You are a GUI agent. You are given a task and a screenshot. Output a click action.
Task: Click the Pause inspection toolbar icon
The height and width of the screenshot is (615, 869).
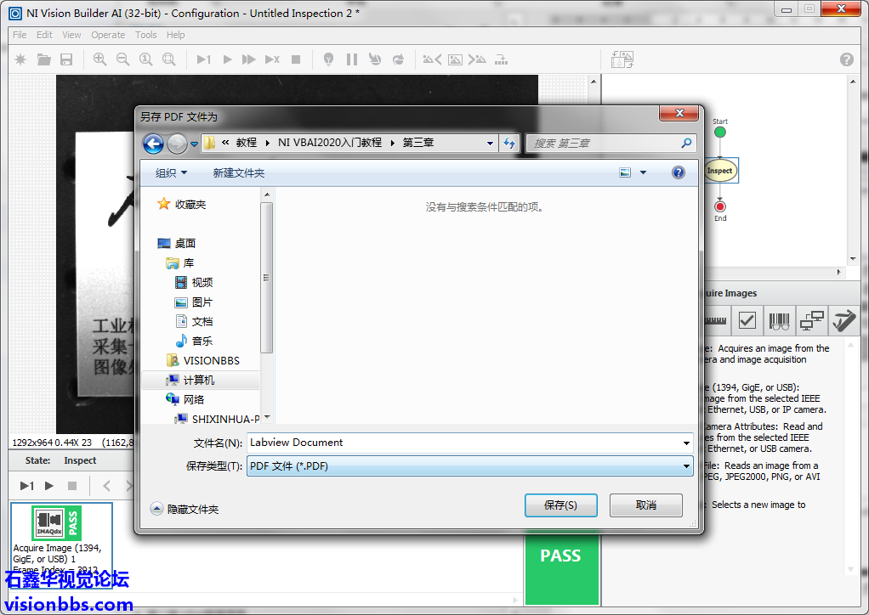pos(351,59)
